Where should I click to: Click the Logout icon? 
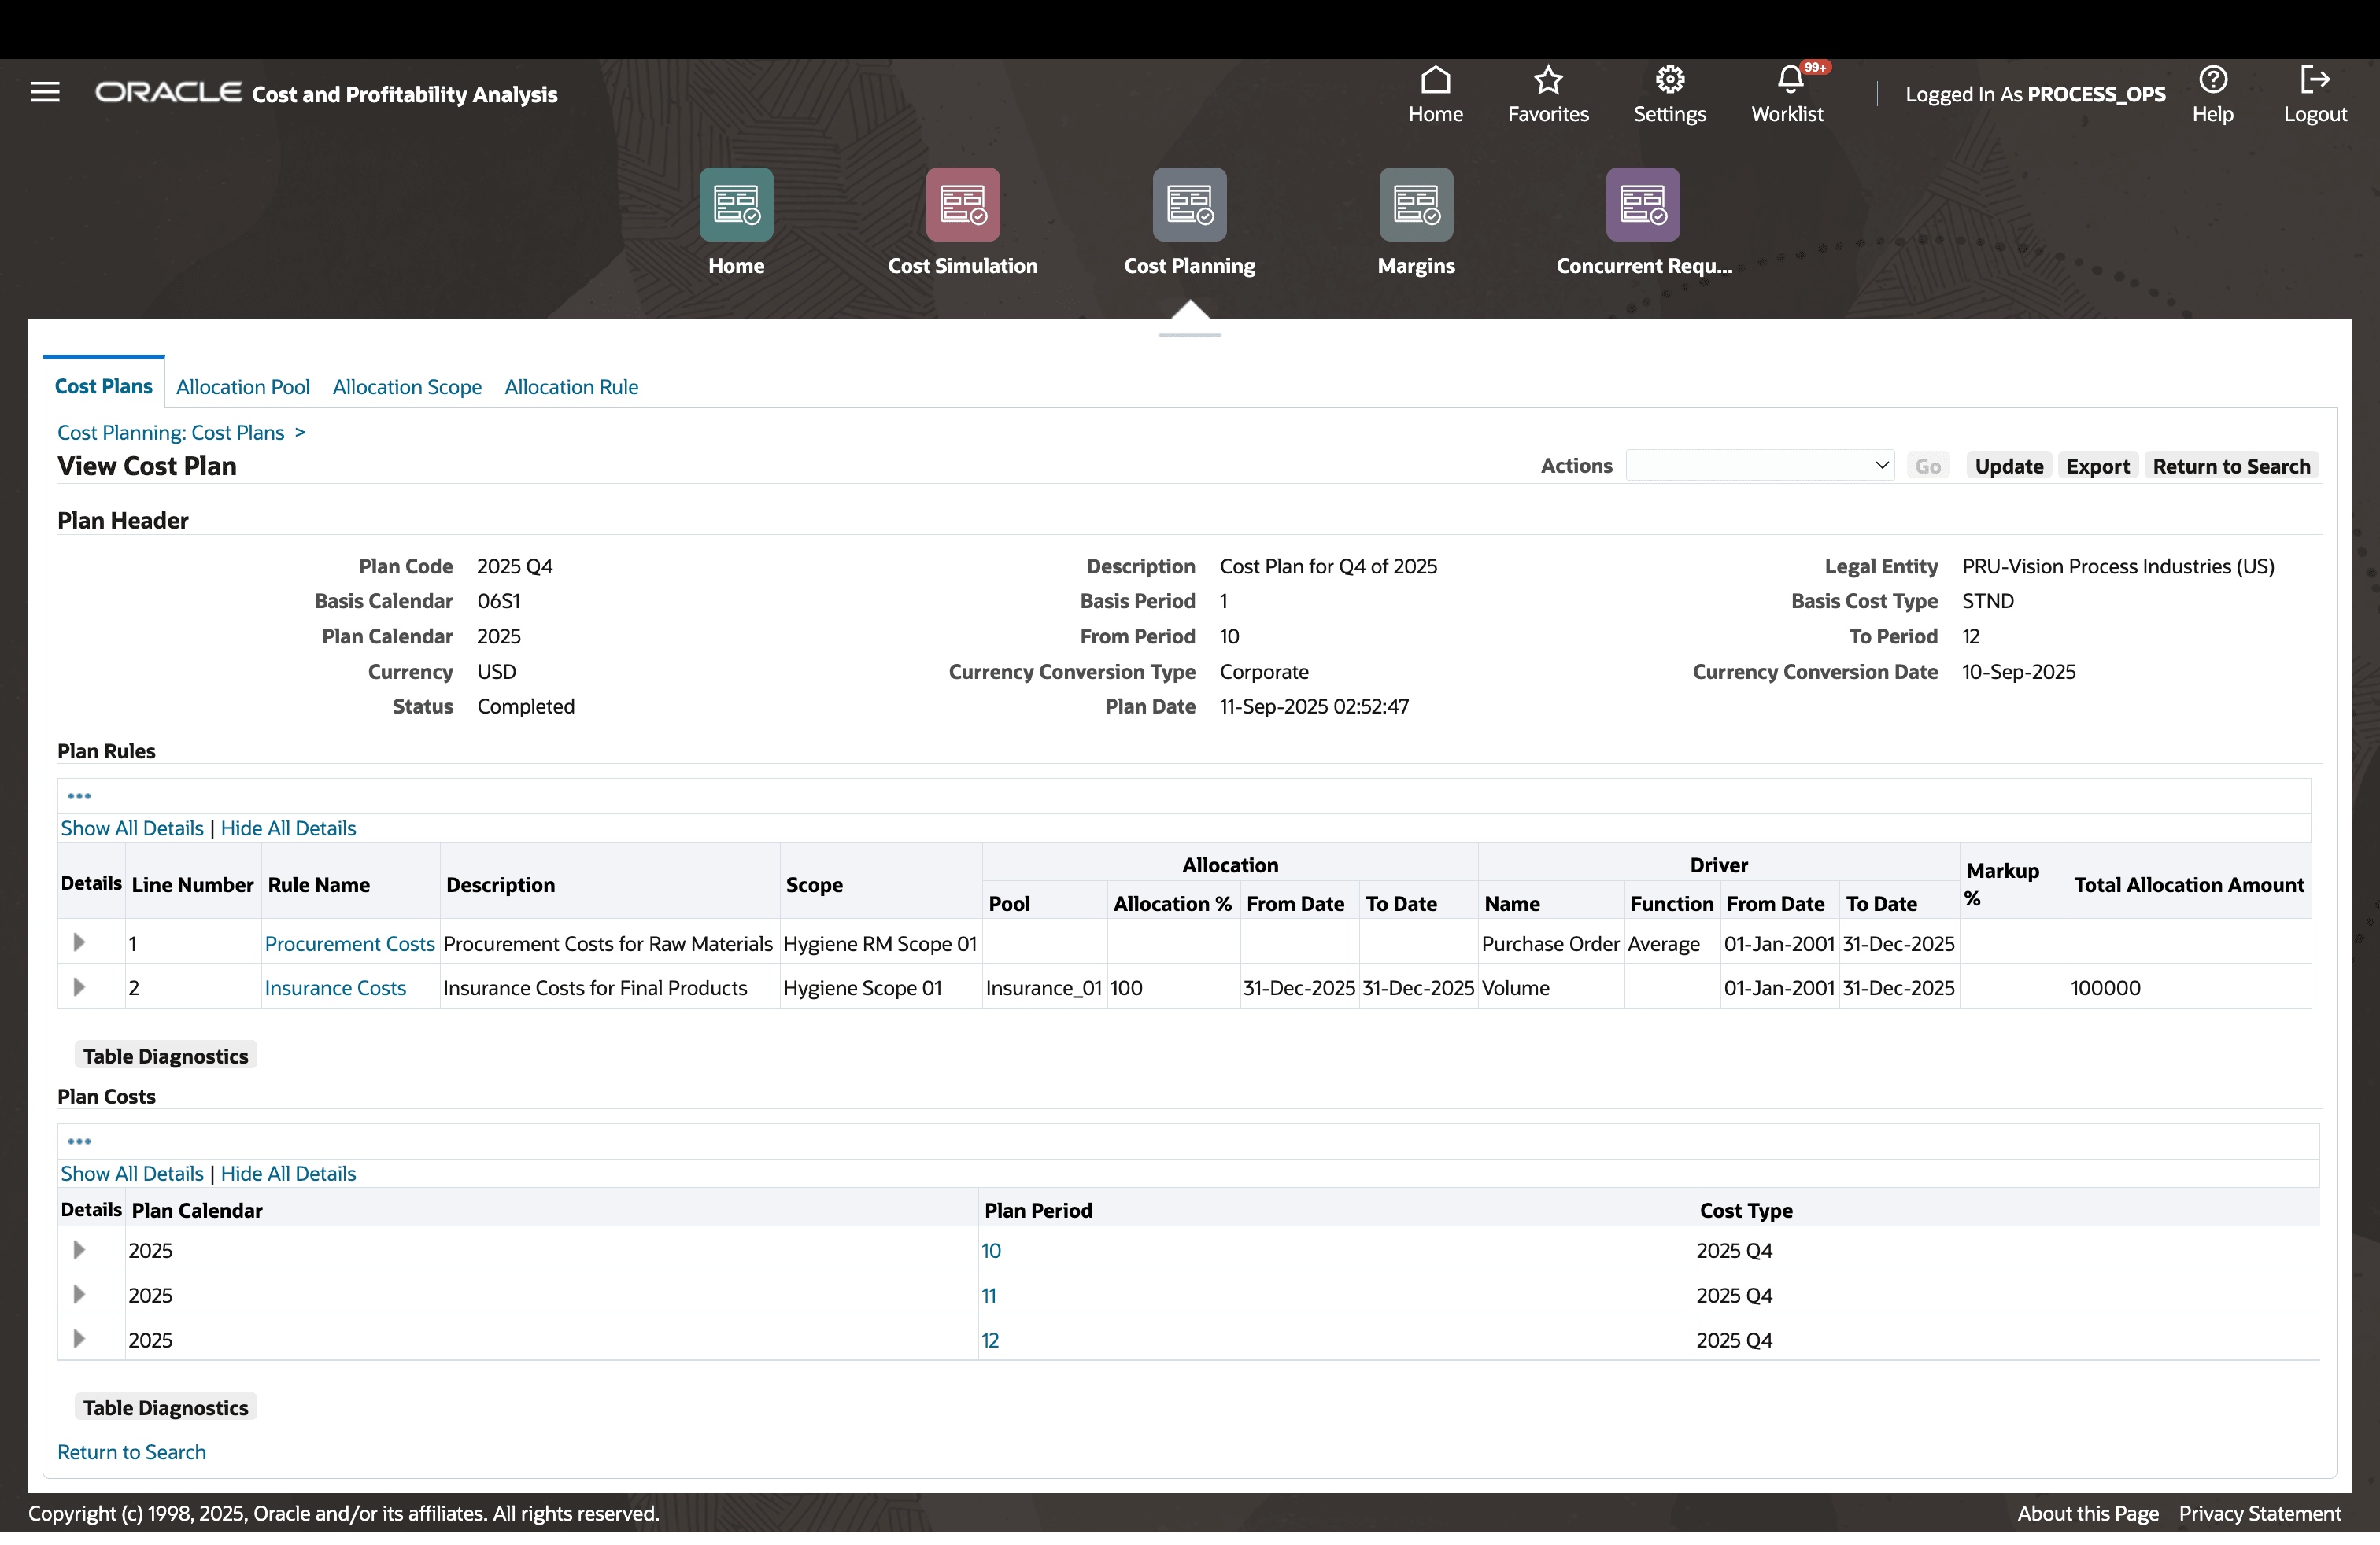(x=2314, y=80)
